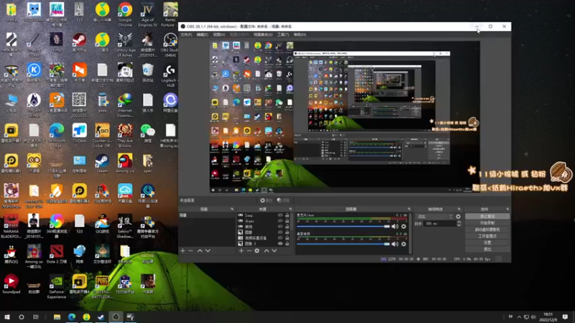
Task: Open source properties gear in sources toolbar
Action: click(x=257, y=251)
